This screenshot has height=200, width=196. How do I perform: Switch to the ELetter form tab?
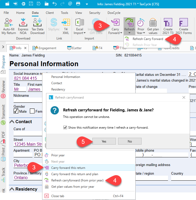(74, 48)
